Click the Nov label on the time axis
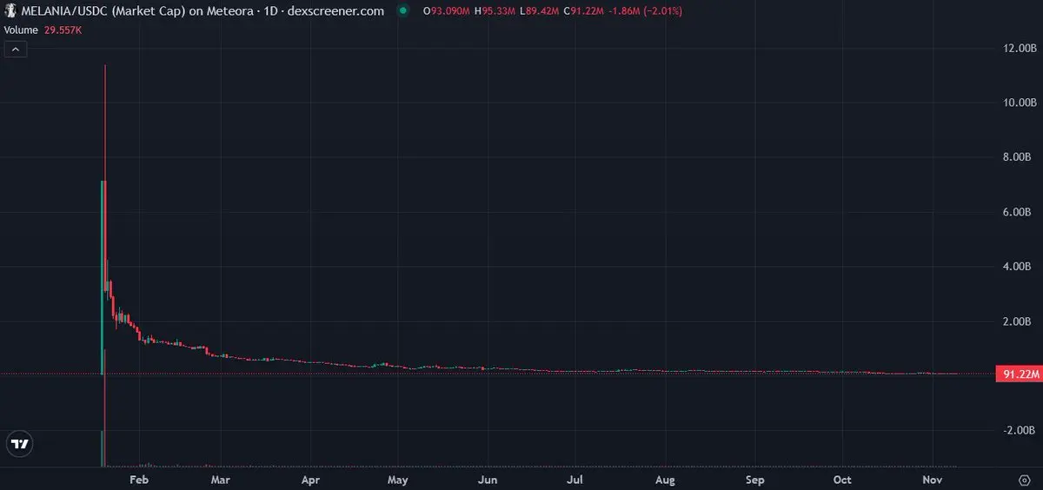 (x=932, y=480)
